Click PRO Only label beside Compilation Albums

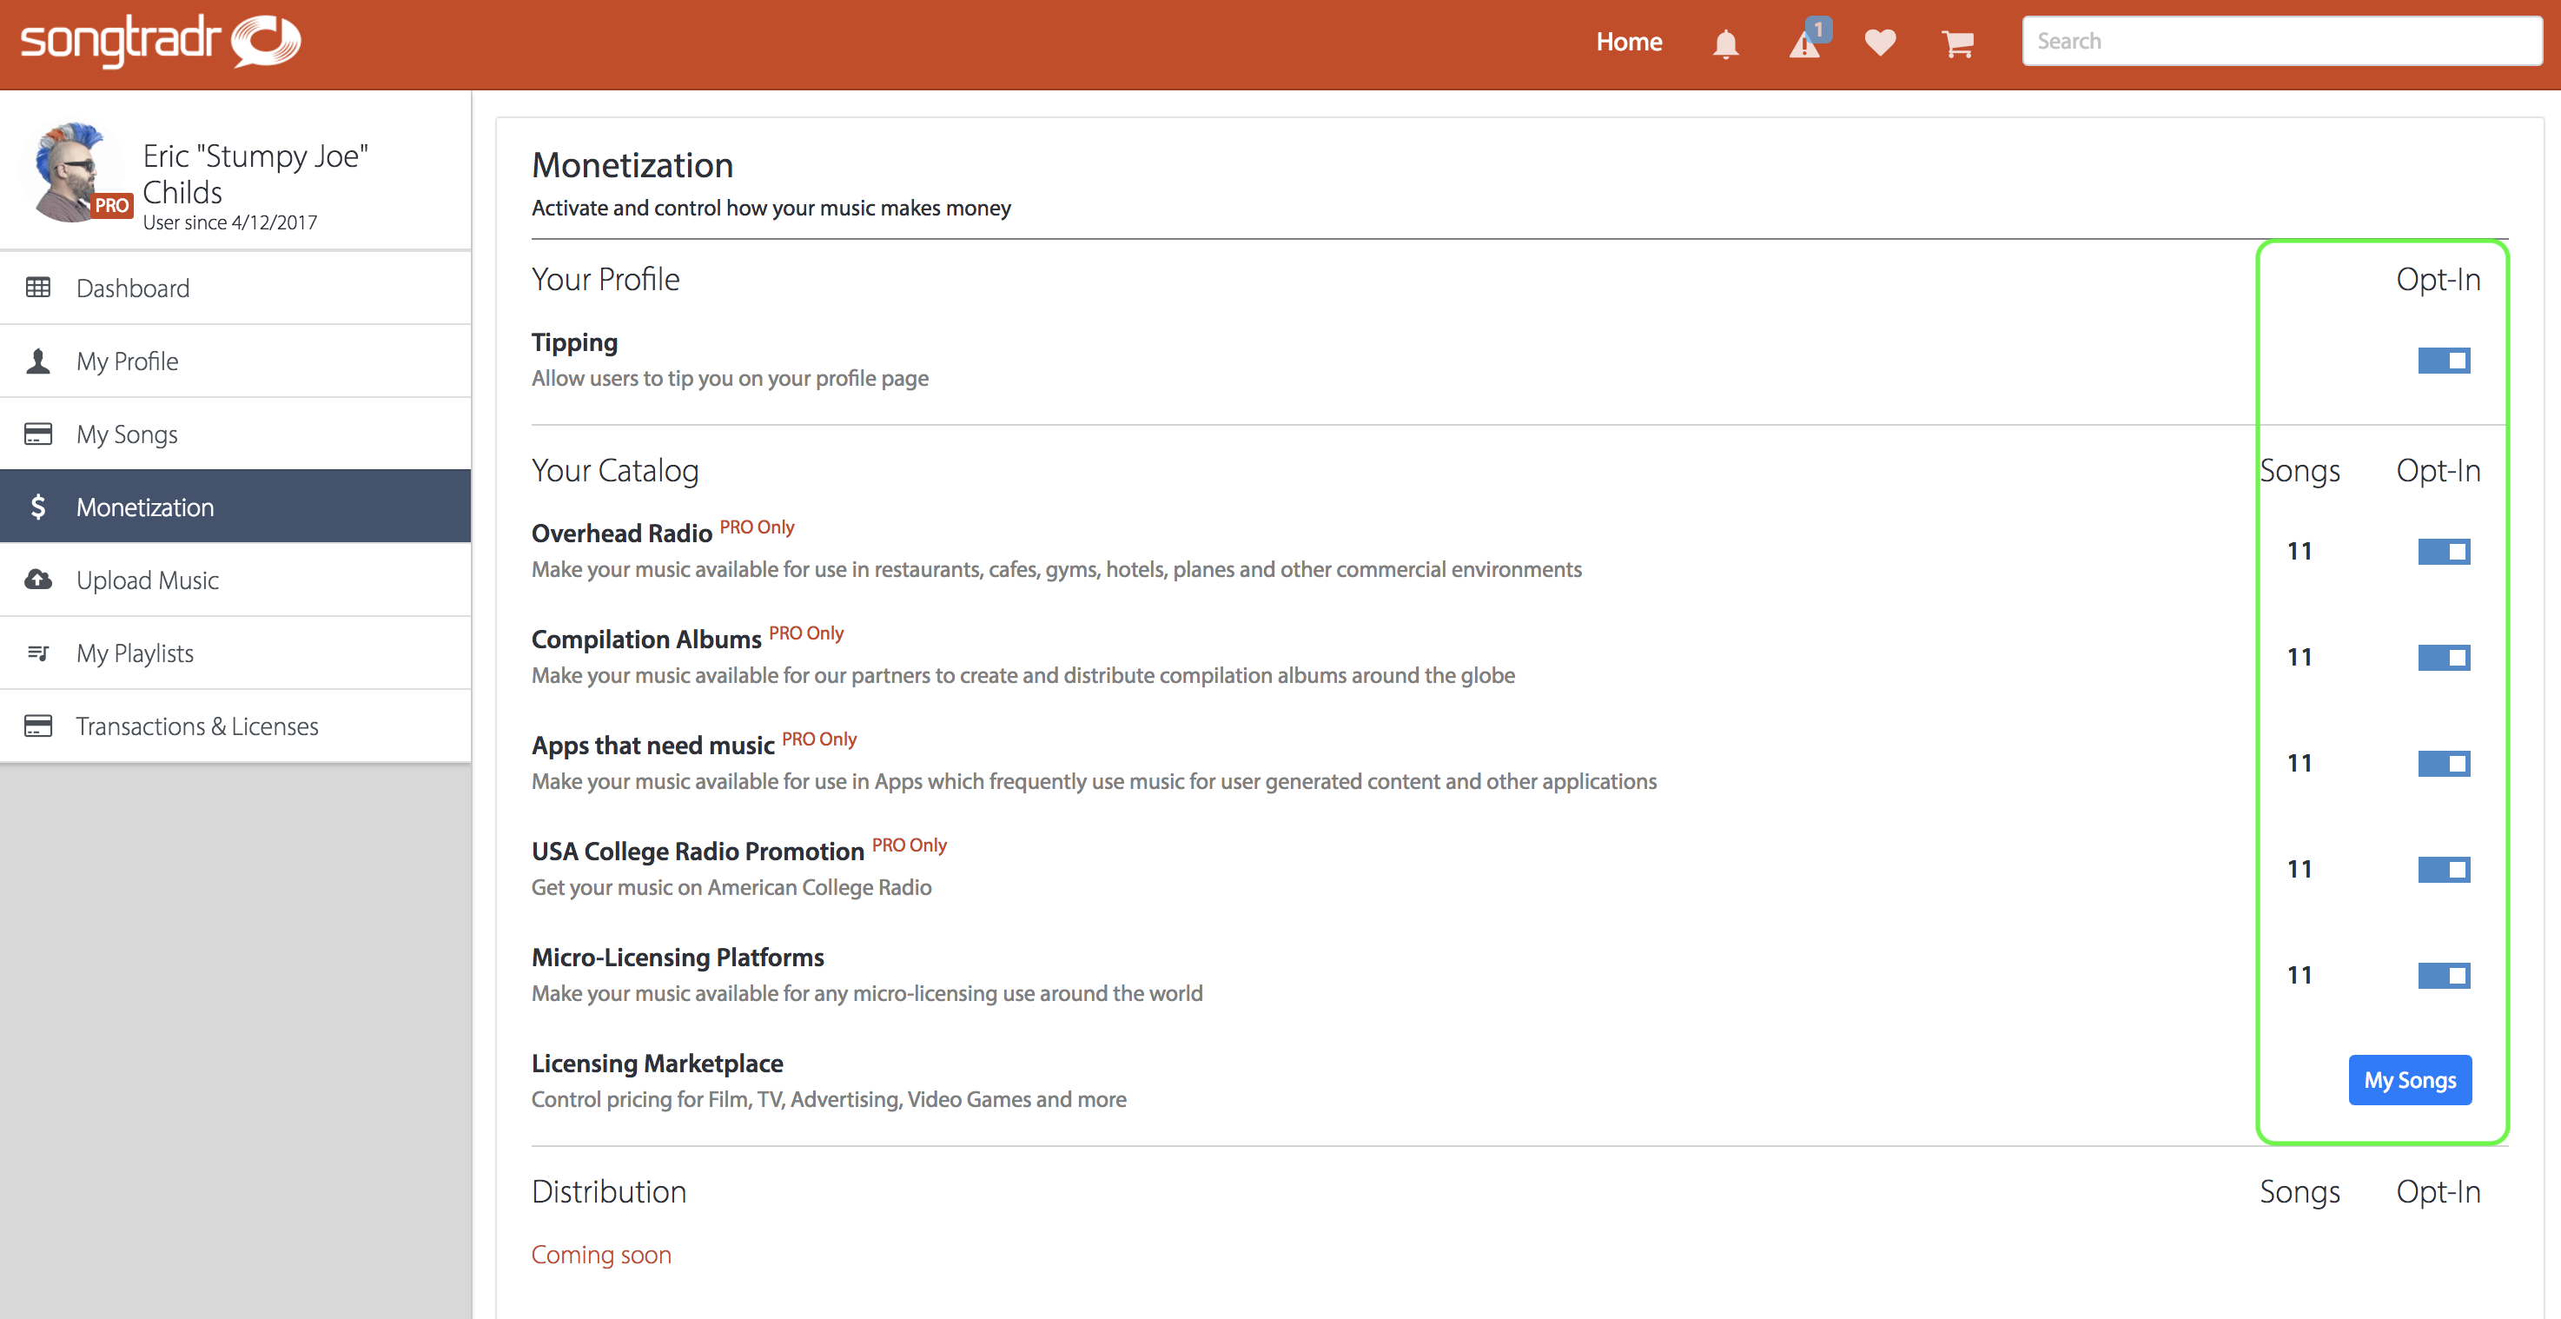[x=806, y=633]
